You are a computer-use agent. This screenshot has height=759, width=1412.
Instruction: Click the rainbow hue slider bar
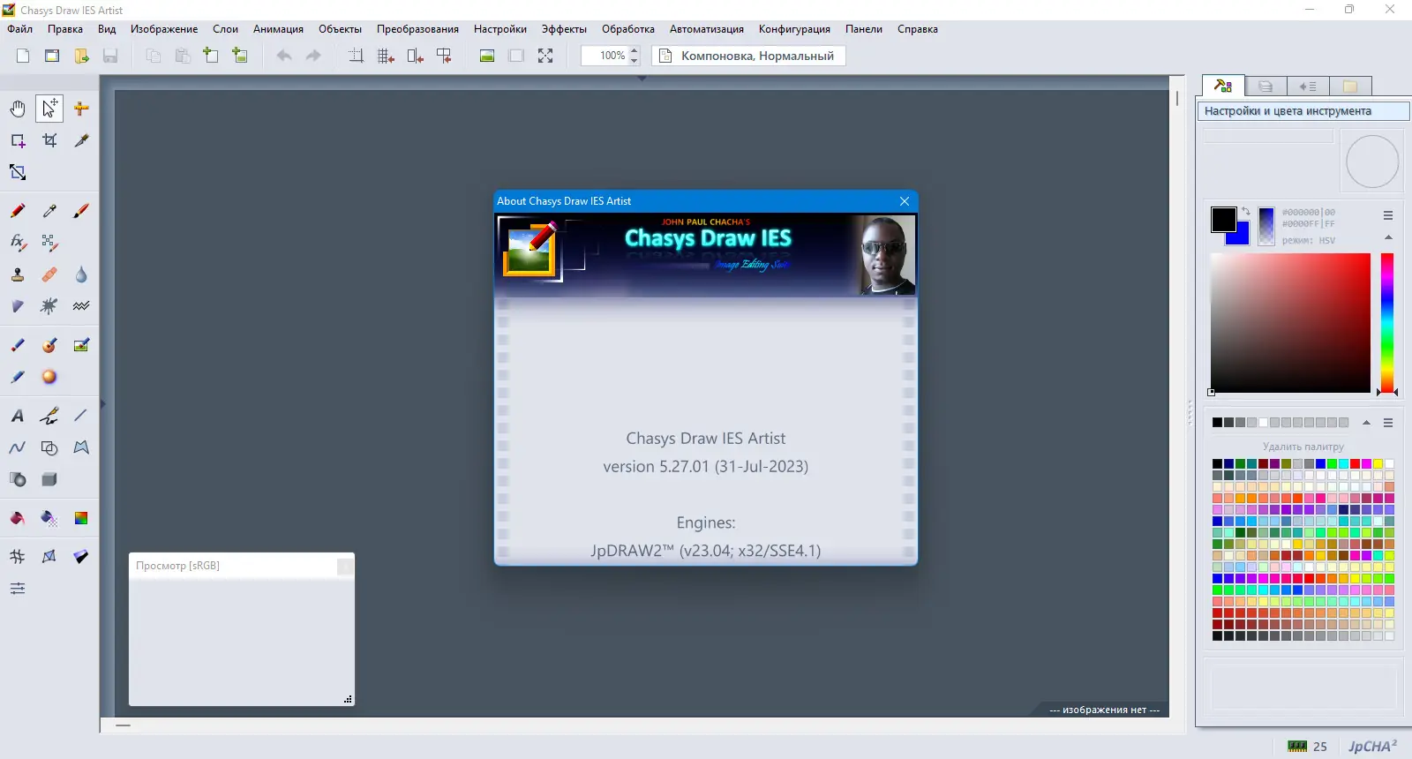[x=1387, y=323]
